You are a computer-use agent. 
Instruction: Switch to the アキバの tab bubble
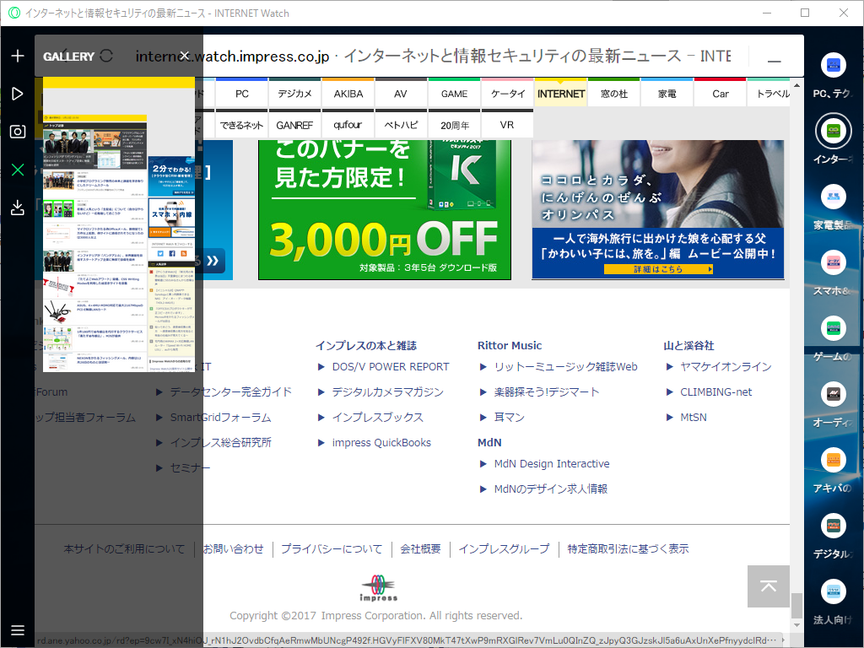point(833,460)
